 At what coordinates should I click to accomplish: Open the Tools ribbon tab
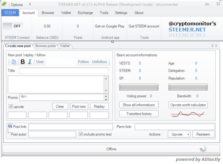(x=104, y=13)
